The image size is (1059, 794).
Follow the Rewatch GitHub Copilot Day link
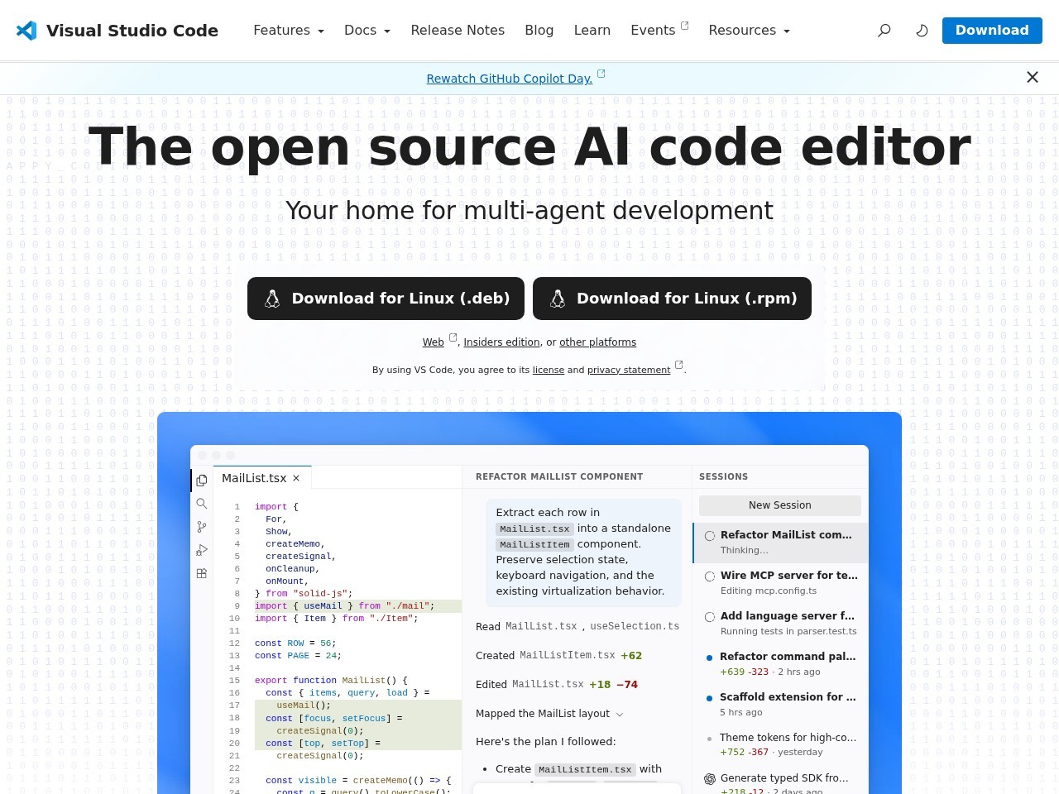pyautogui.click(x=510, y=79)
